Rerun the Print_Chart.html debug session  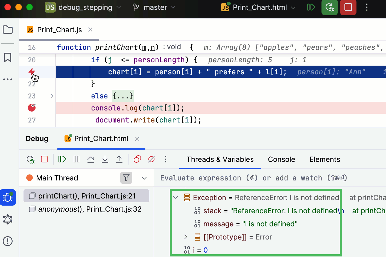click(x=31, y=159)
